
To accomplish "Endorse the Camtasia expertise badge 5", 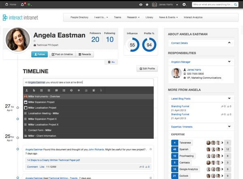I will (175, 162).
